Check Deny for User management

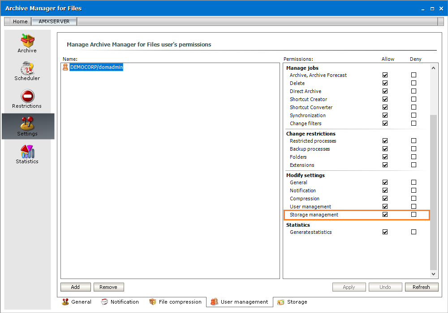click(414, 207)
